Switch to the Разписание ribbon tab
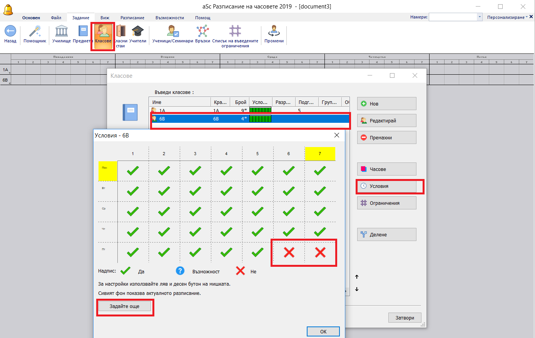The image size is (535, 338). [132, 18]
